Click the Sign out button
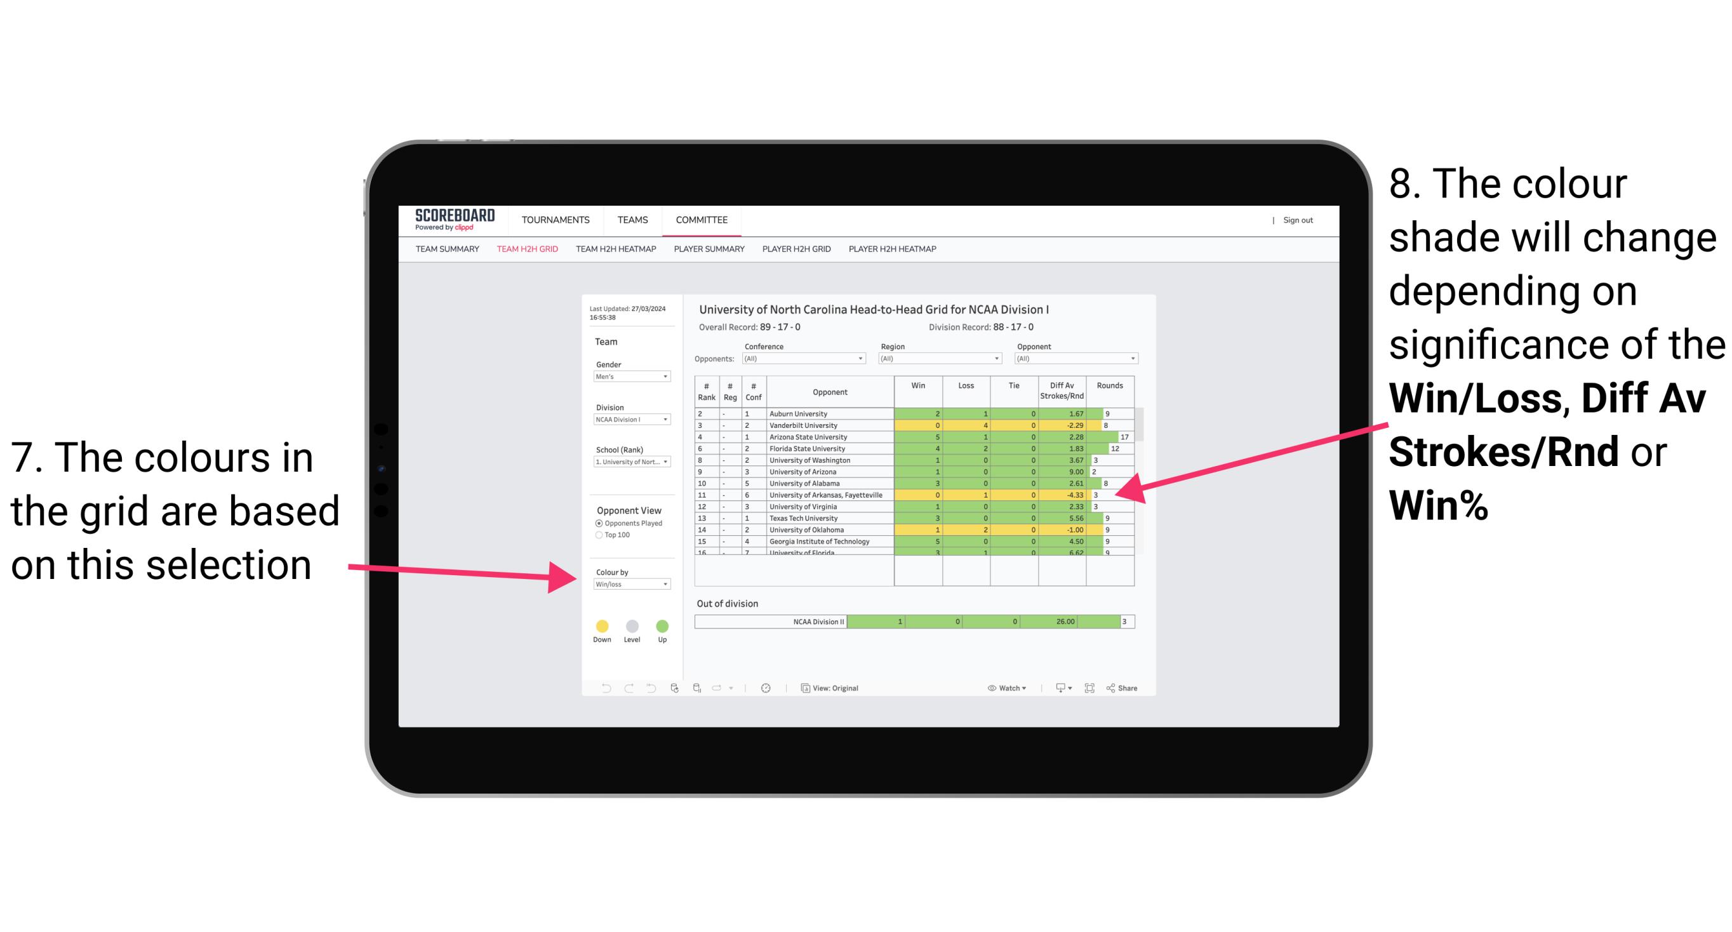This screenshot has width=1732, height=932. tap(1297, 220)
